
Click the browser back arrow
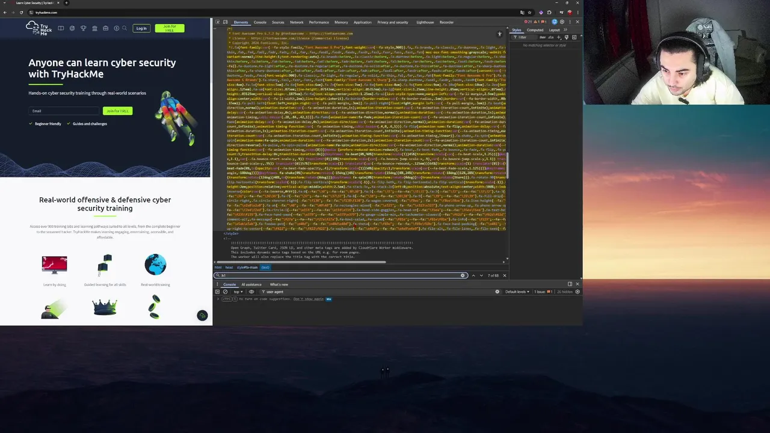5,12
